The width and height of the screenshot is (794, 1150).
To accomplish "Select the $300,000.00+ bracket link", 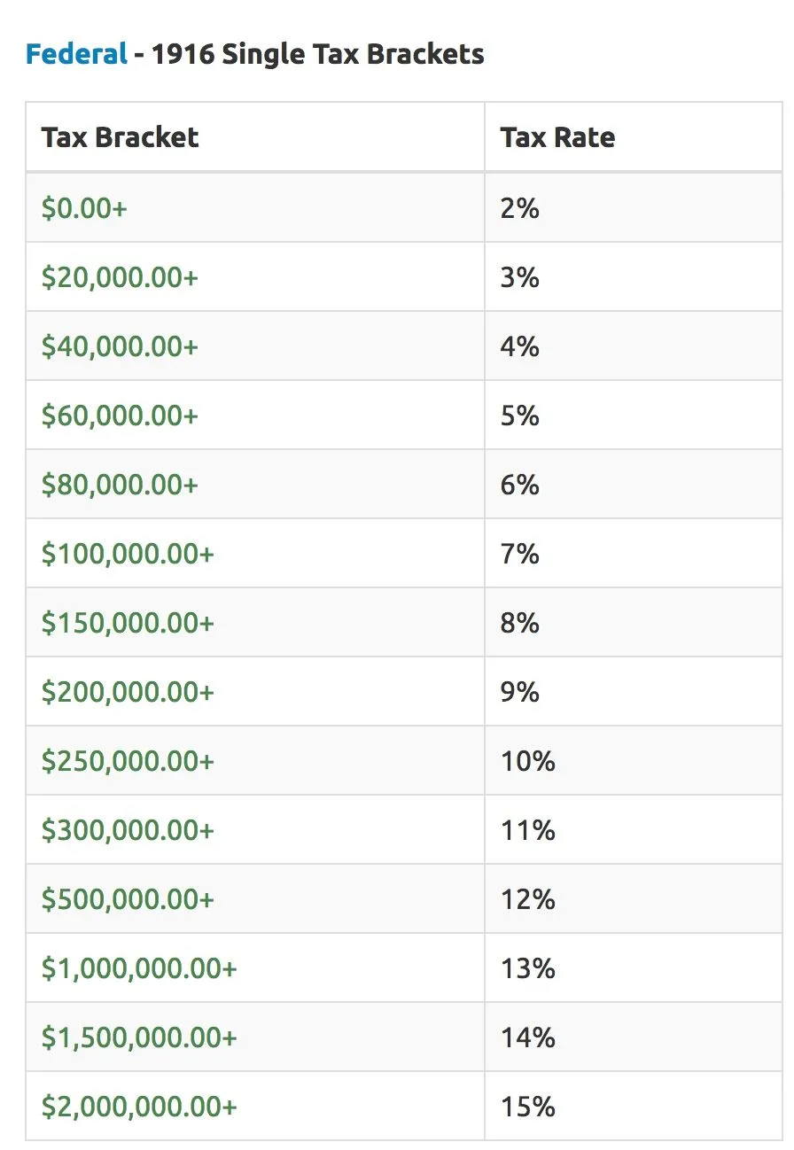I will (128, 830).
